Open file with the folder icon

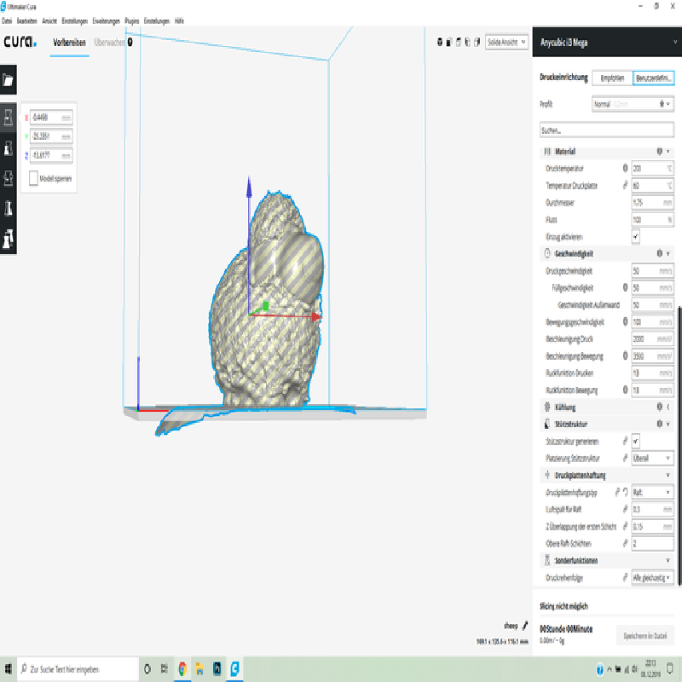[x=9, y=81]
